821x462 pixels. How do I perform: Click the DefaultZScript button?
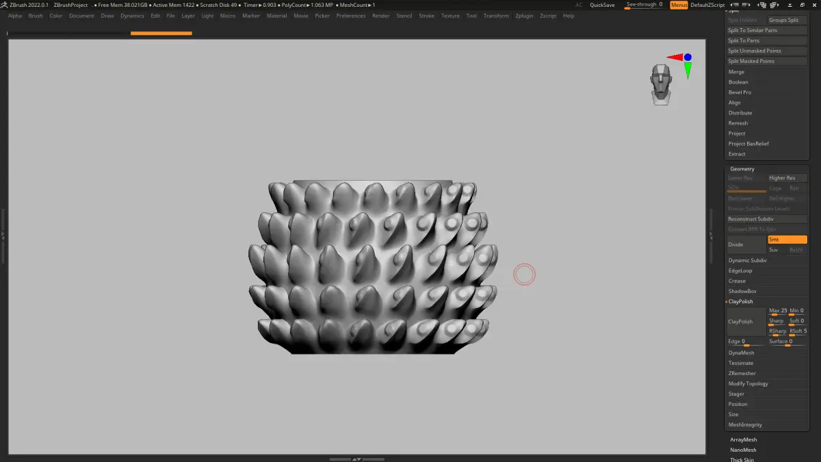[707, 5]
